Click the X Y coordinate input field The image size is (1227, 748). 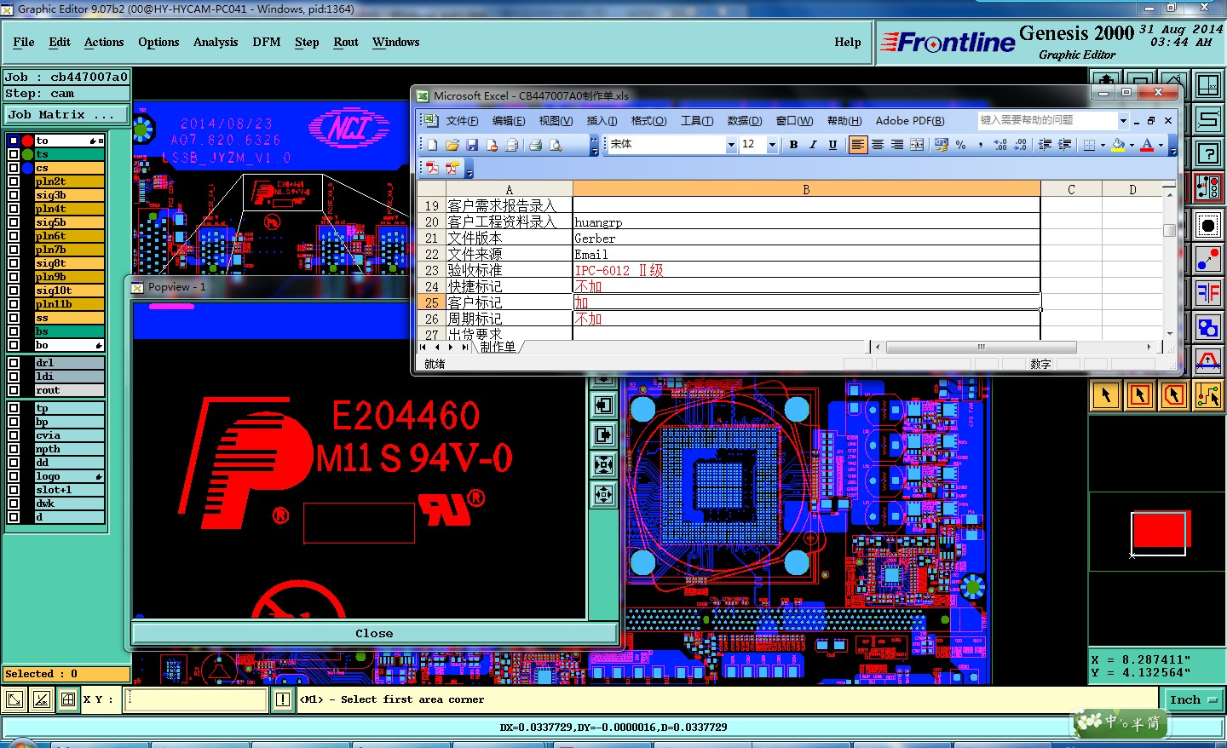point(197,700)
